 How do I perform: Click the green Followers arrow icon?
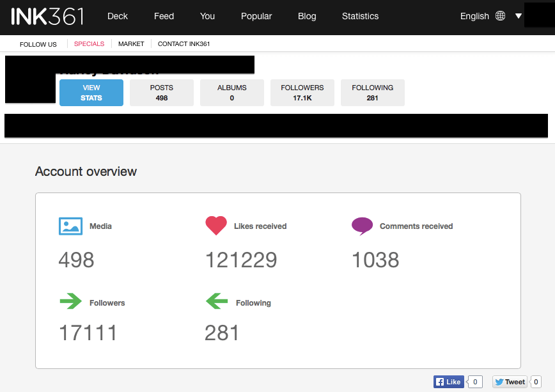[x=70, y=302]
